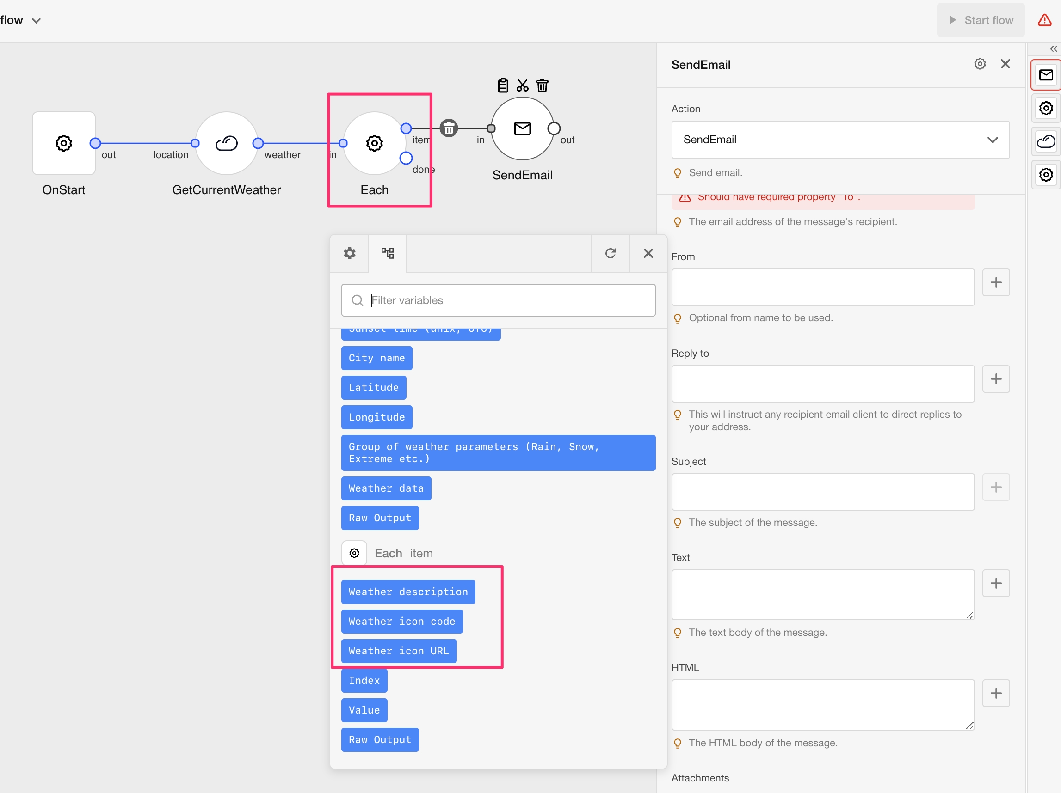Click the clipboard copy icon above SendEmail

[503, 85]
